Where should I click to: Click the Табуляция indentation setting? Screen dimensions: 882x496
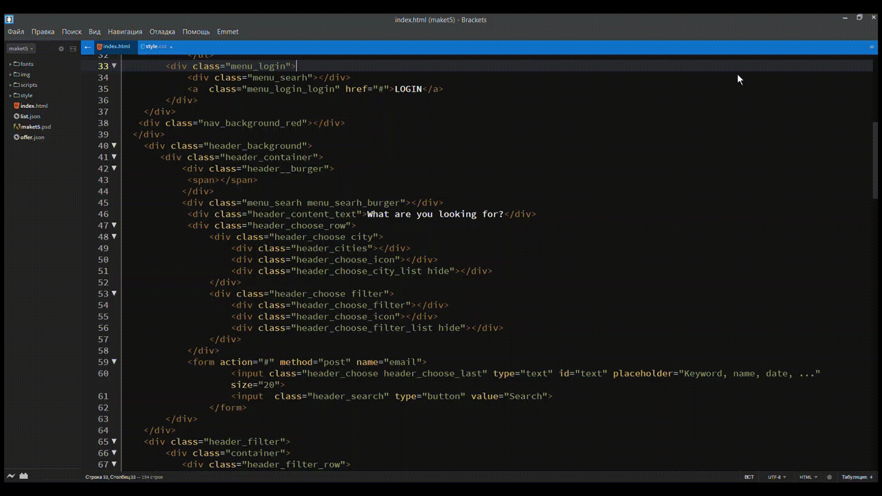click(x=857, y=477)
